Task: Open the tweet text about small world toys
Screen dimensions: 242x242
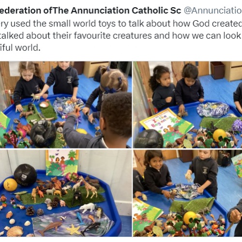Action: click(121, 35)
